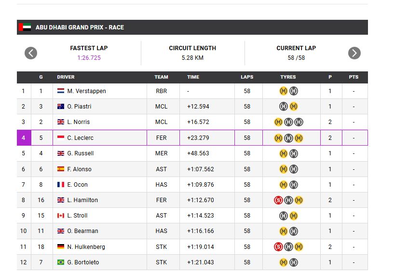Viewport: 408px width, 274px height.
Task: Click the Canadian flag next to L. Stroll
Action: coord(61,216)
